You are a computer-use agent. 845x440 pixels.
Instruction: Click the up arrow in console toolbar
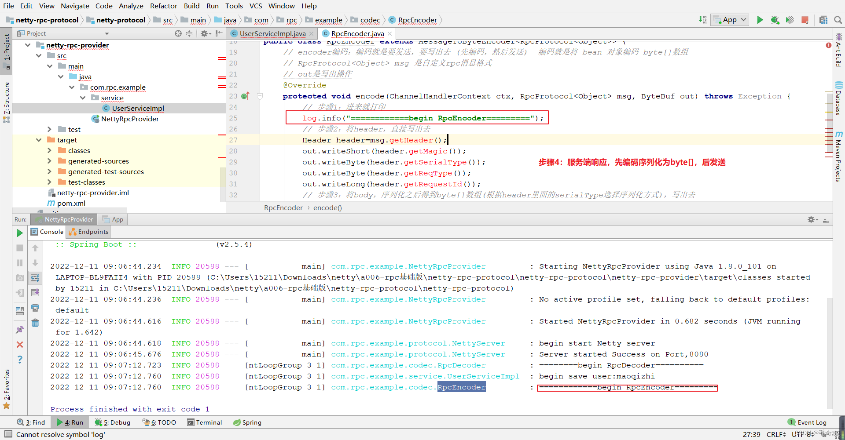(35, 248)
